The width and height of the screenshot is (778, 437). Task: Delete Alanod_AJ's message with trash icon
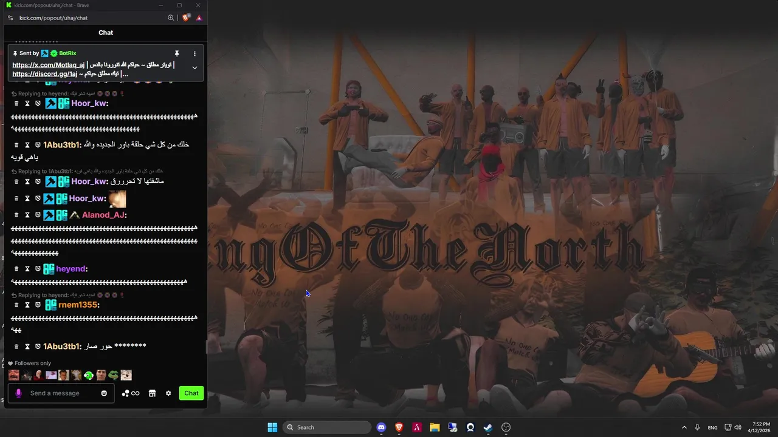(17, 215)
